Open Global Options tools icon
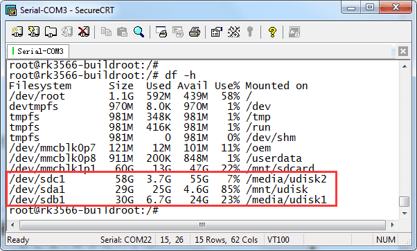417x251 pixels. click(x=233, y=32)
